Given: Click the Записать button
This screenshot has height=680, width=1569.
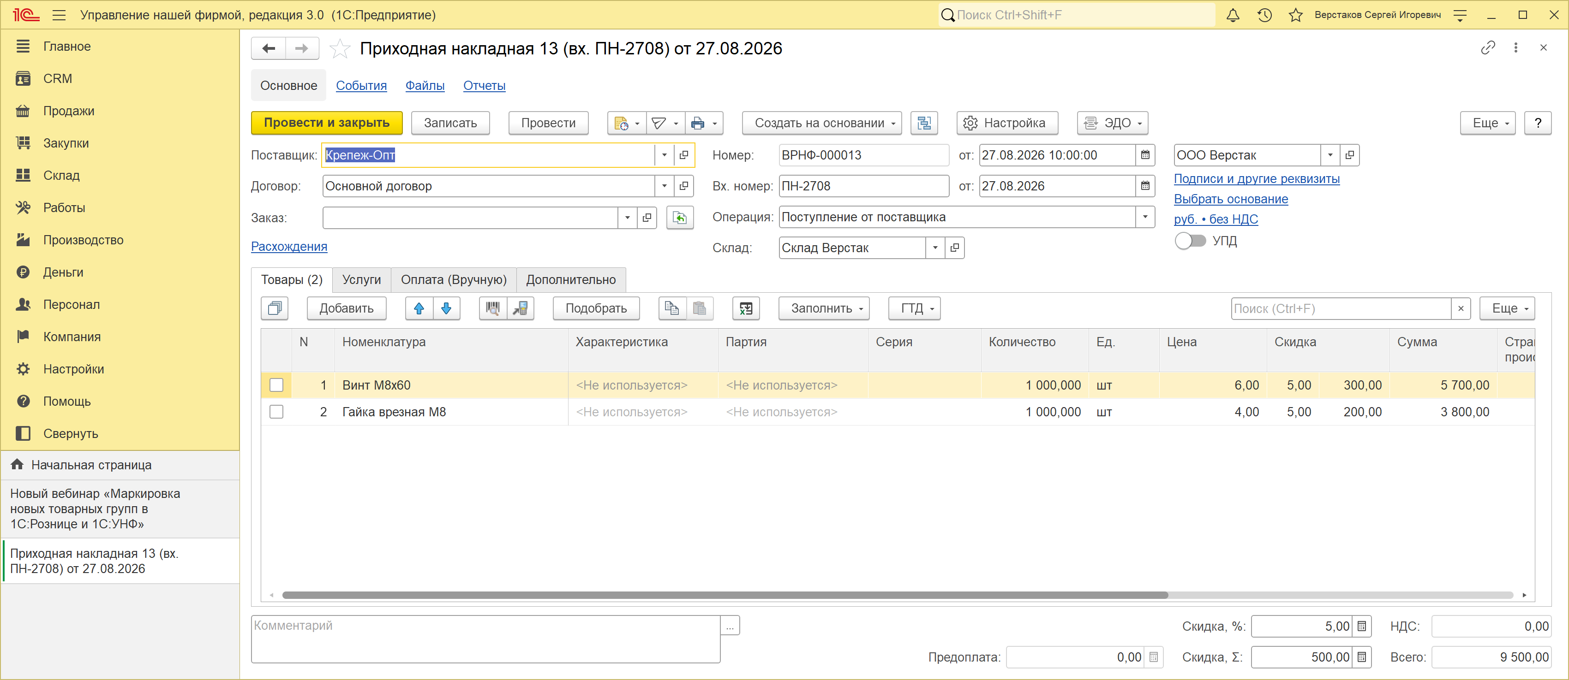Looking at the screenshot, I should pyautogui.click(x=451, y=123).
